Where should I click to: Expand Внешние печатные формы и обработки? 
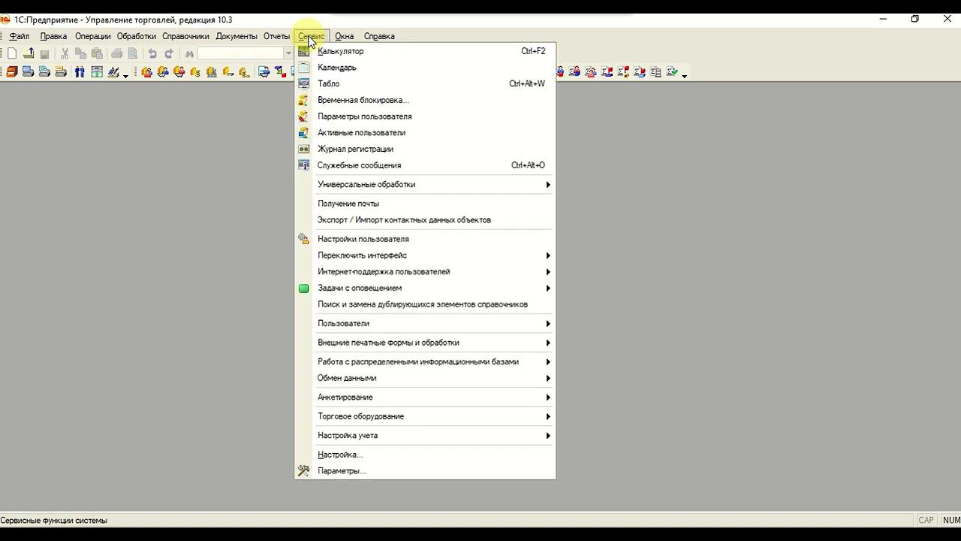tap(425, 343)
